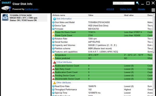This screenshot has width=156, height=96.
Task: Click info icon beside Firmware
Action: coord(53,29)
